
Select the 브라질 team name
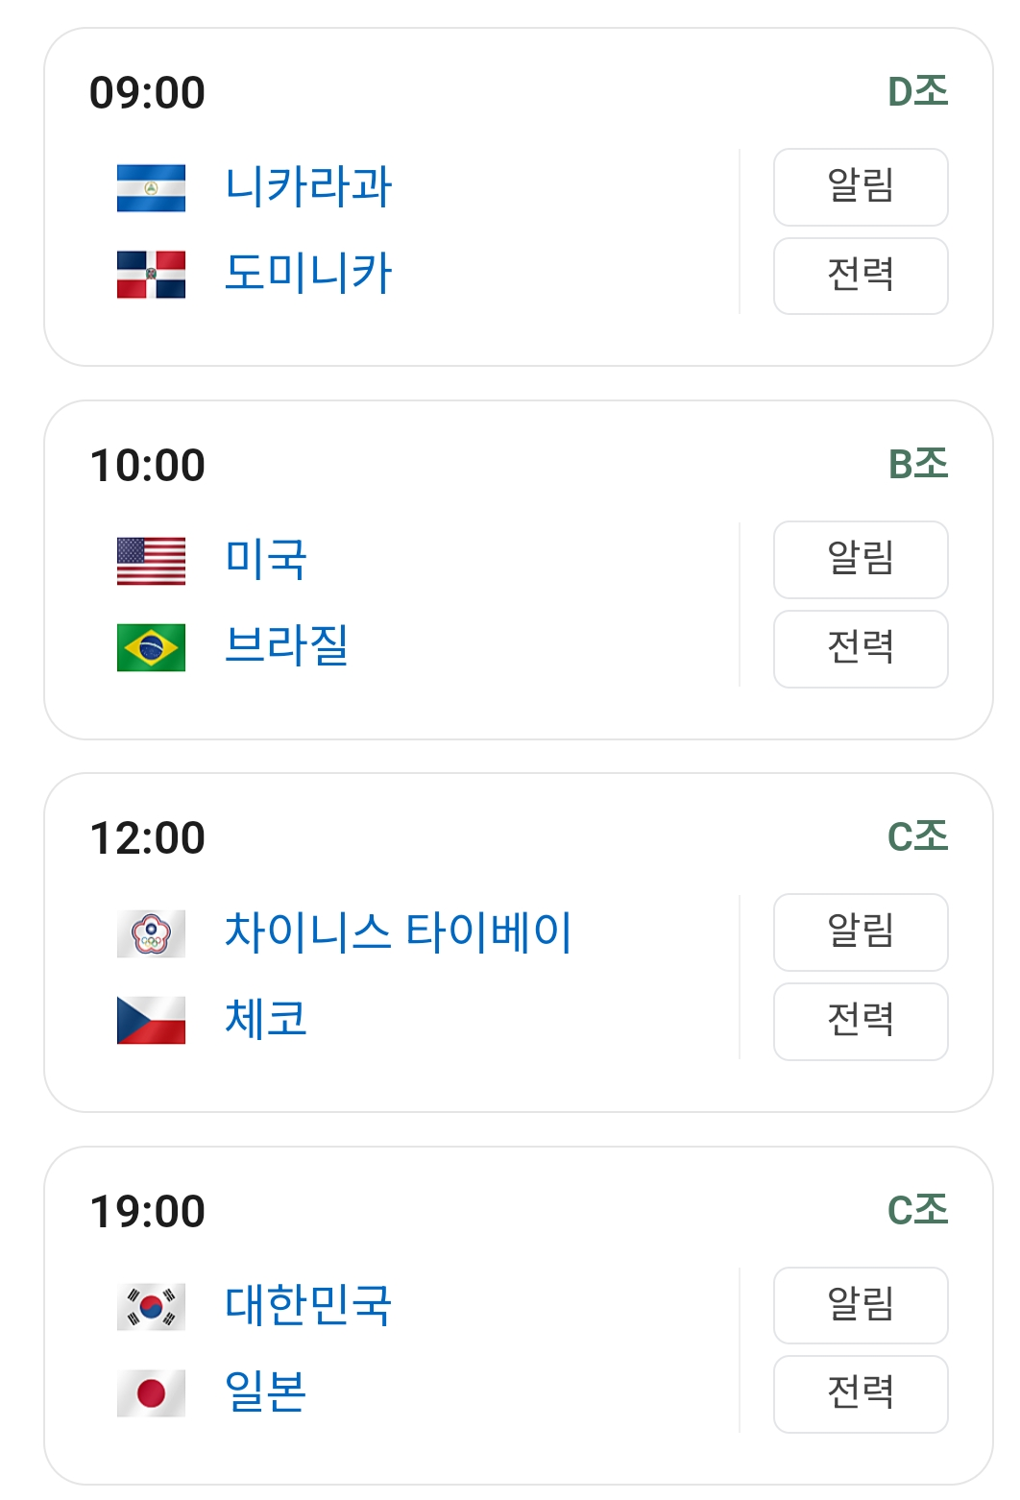285,646
